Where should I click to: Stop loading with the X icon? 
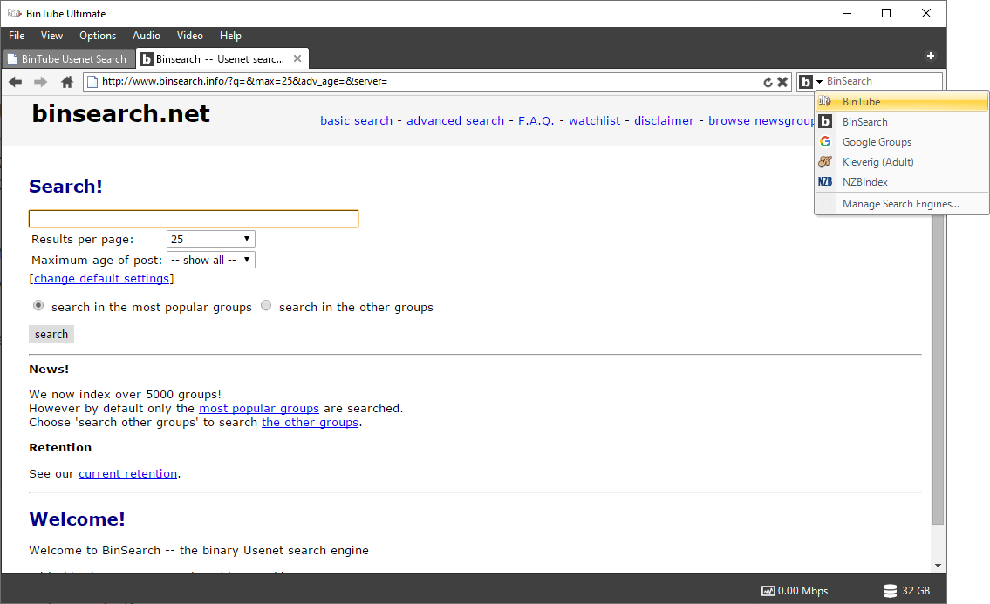pos(782,82)
